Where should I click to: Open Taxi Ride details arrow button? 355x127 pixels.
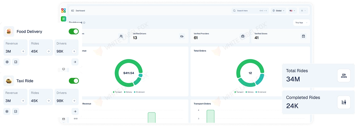[75, 111]
